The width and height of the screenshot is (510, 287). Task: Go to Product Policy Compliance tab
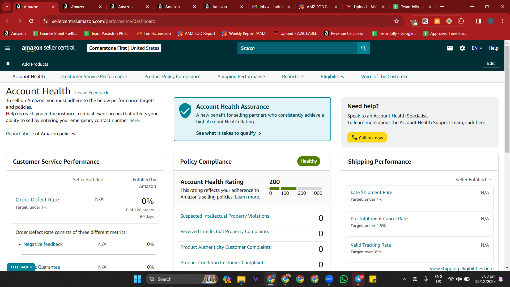coord(172,77)
